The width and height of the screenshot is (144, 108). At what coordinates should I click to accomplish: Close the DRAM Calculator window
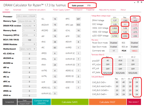141,2
